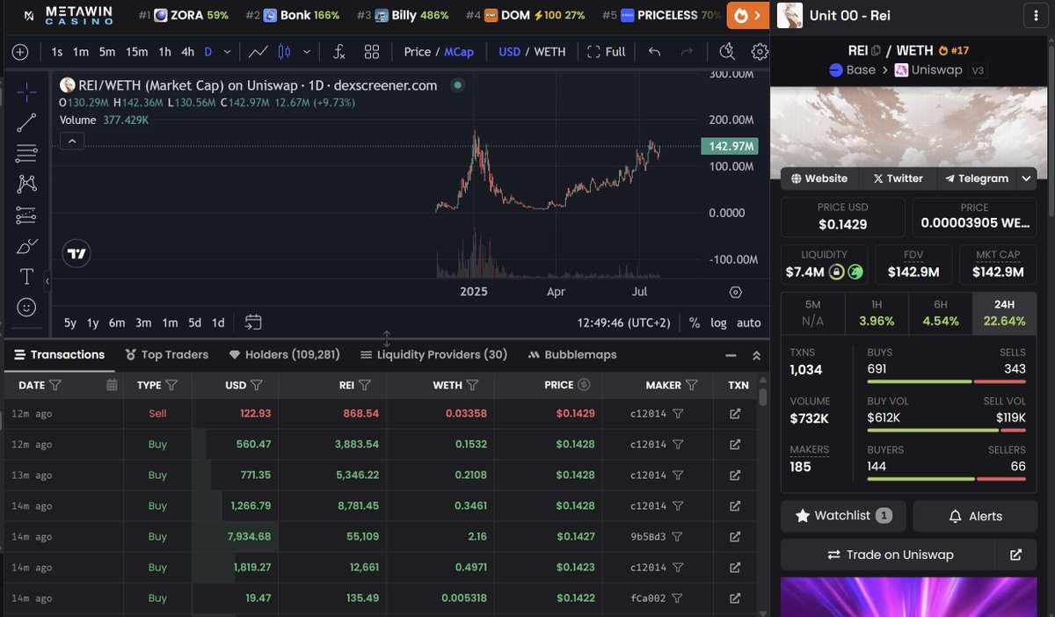Open the Alerts button

[975, 516]
